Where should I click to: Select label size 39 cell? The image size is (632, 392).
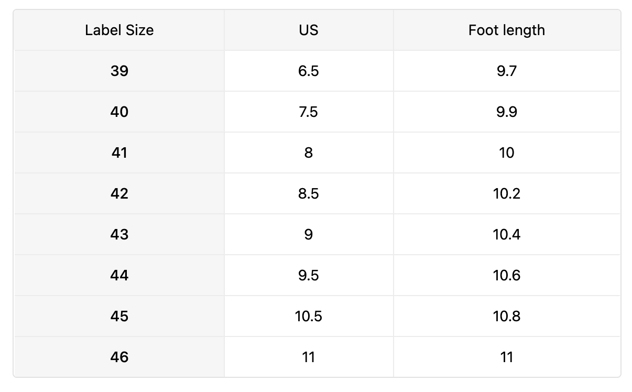point(119,71)
